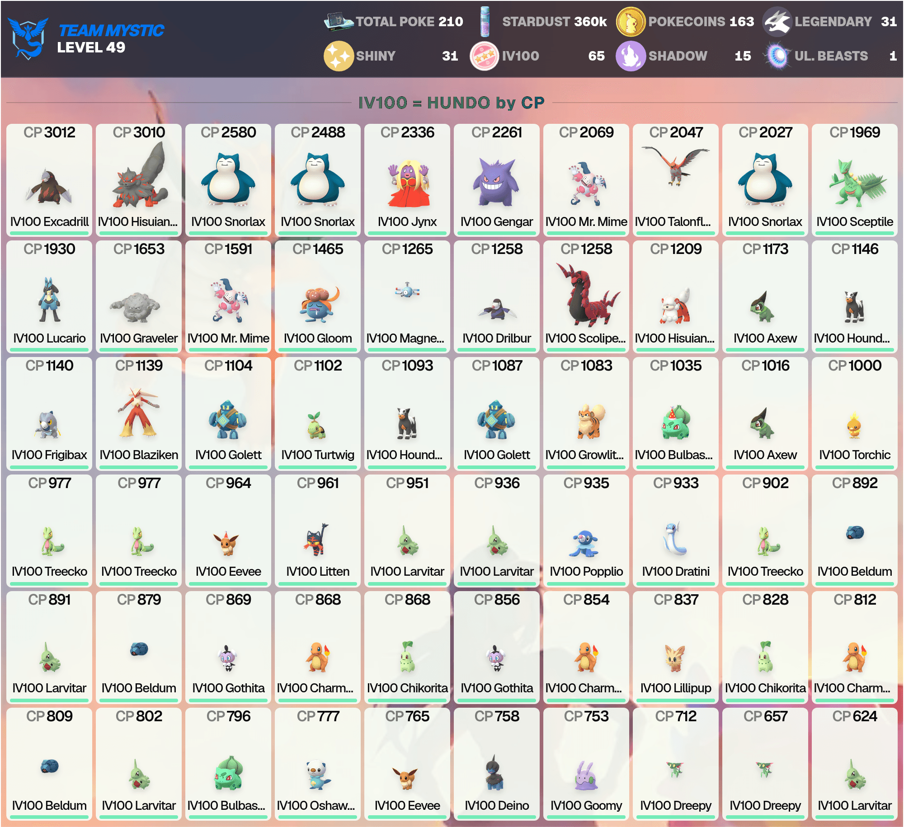This screenshot has height=827, width=904.
Task: Open the Talonflame card with CP 2047
Action: click(x=676, y=179)
